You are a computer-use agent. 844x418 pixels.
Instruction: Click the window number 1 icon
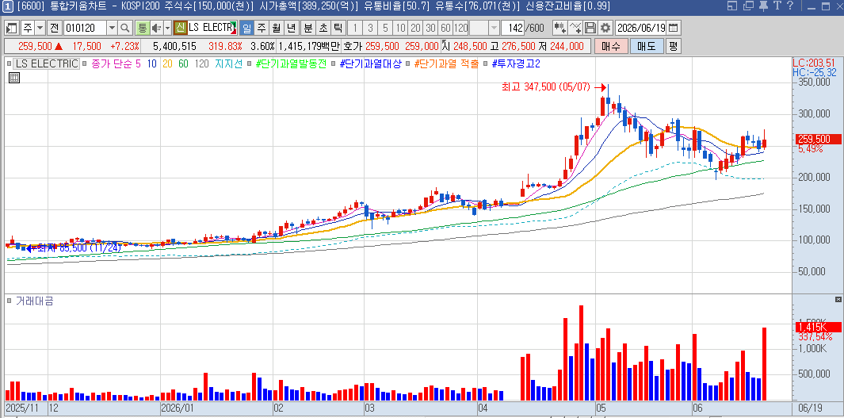point(7,6)
